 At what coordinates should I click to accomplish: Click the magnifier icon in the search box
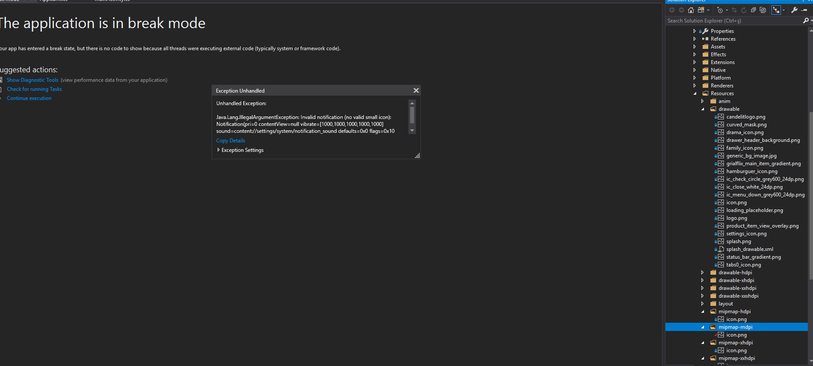pyautogui.click(x=806, y=21)
